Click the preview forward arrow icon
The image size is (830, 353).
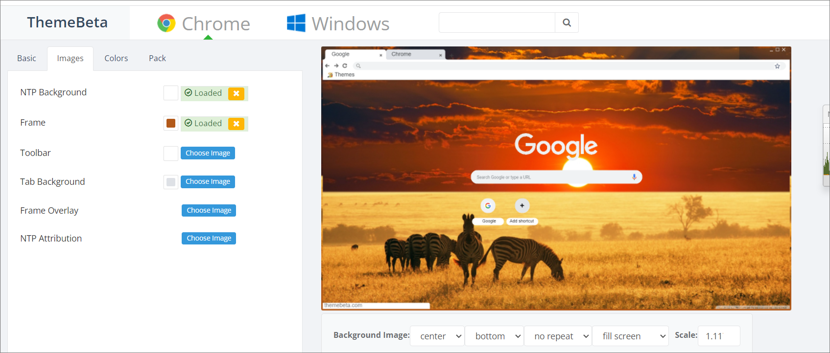(x=336, y=66)
